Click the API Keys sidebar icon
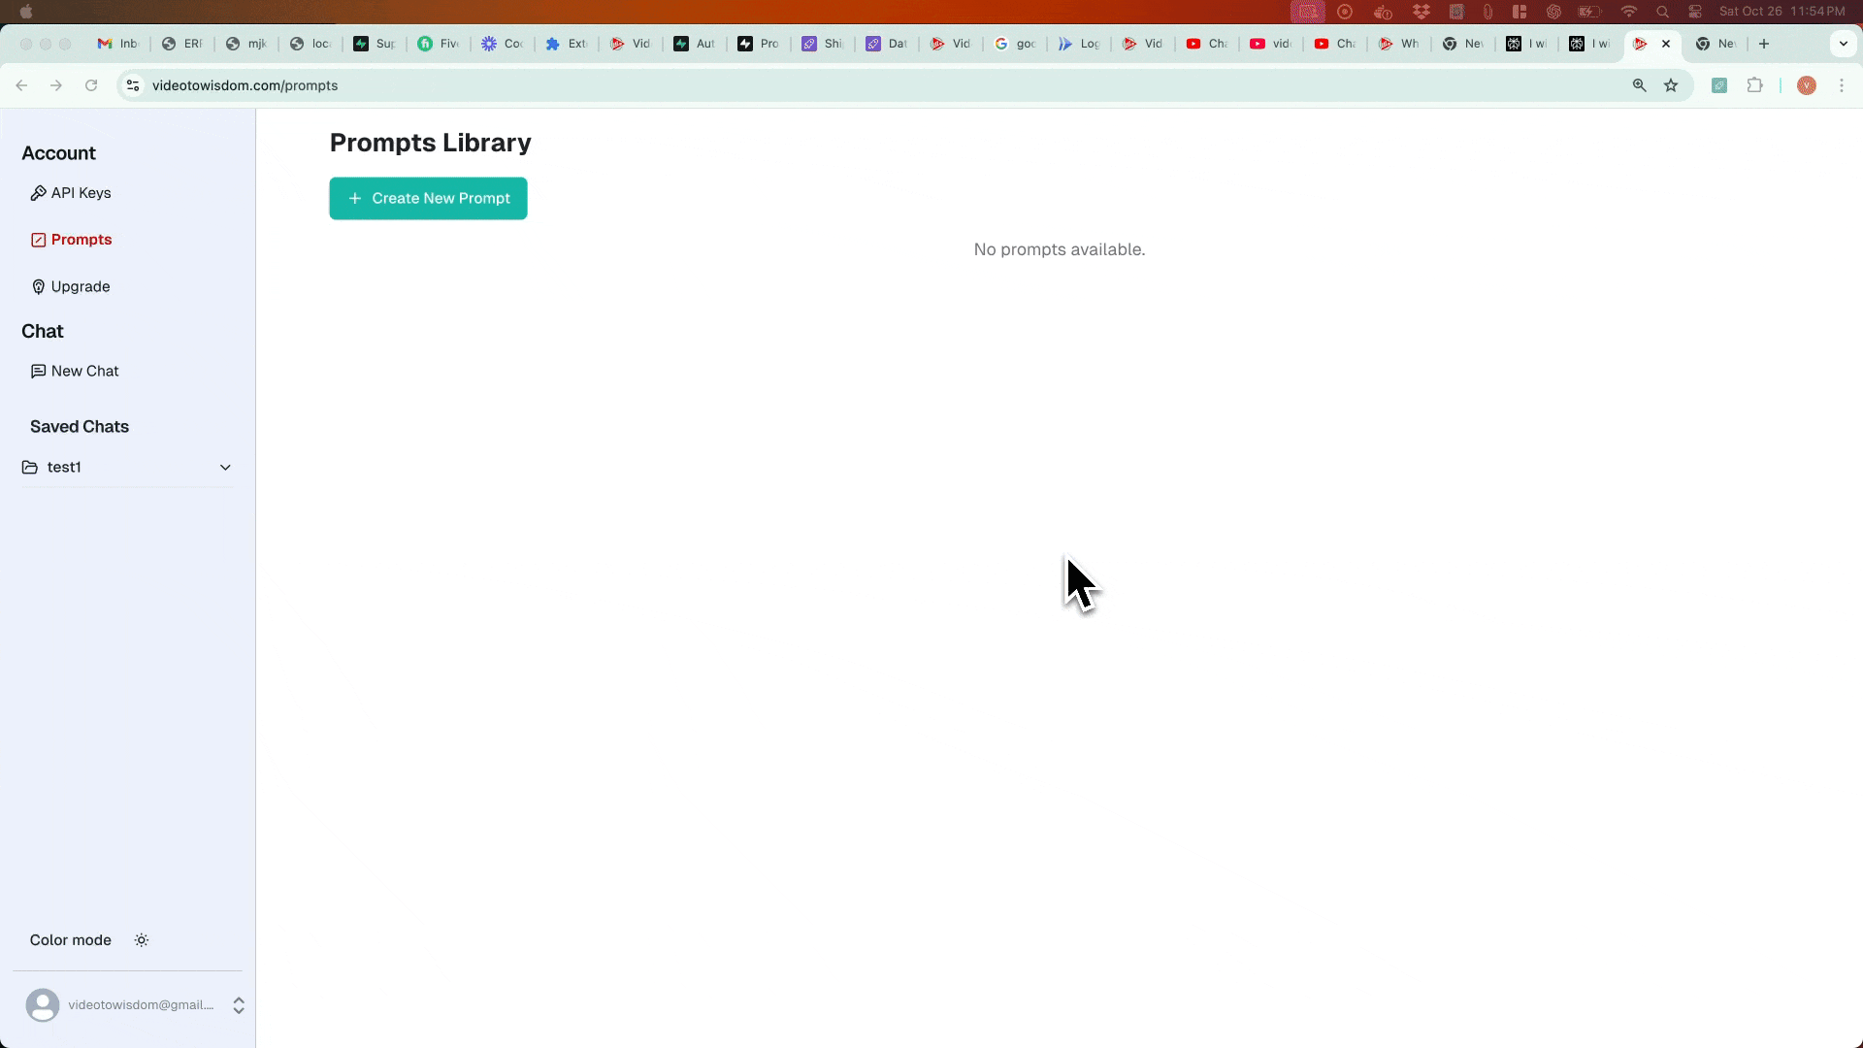Screen dimensions: 1863x1048 tap(39, 192)
